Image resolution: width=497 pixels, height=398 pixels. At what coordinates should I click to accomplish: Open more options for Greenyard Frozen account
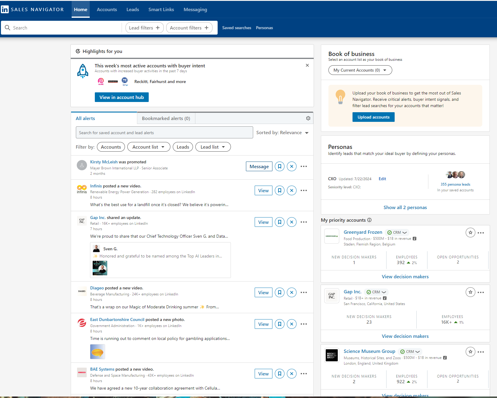click(481, 233)
